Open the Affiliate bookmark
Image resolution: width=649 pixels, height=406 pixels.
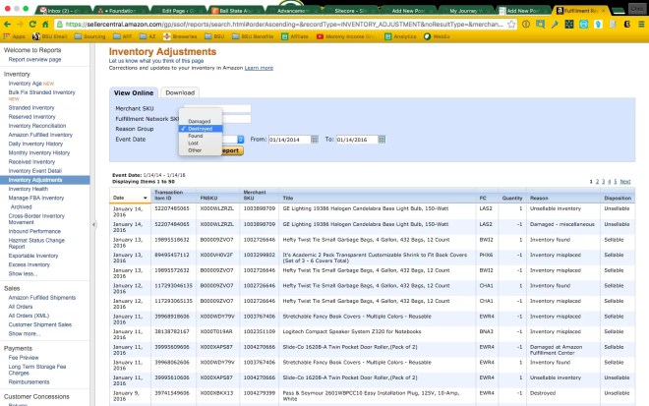pos(295,36)
